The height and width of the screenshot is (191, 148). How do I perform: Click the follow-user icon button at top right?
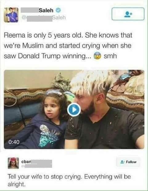(128, 14)
